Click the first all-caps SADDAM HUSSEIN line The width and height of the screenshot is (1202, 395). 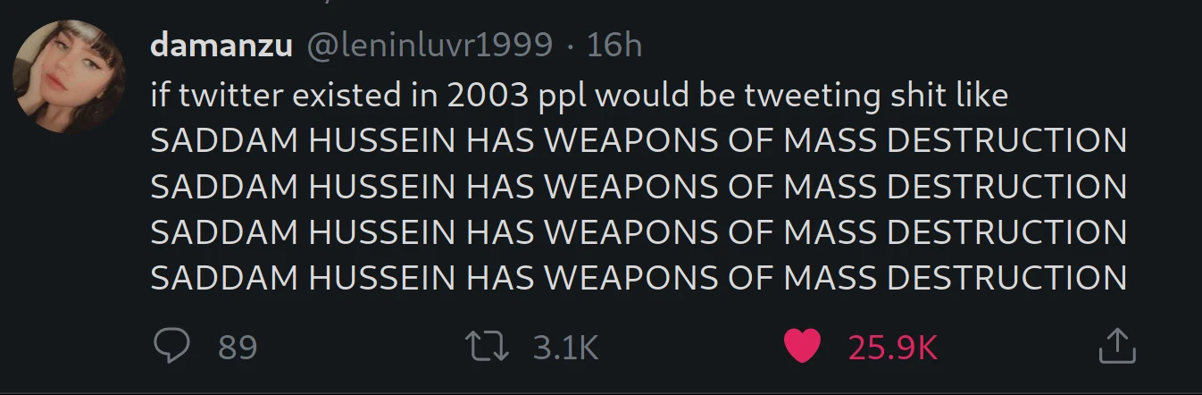tap(639, 141)
